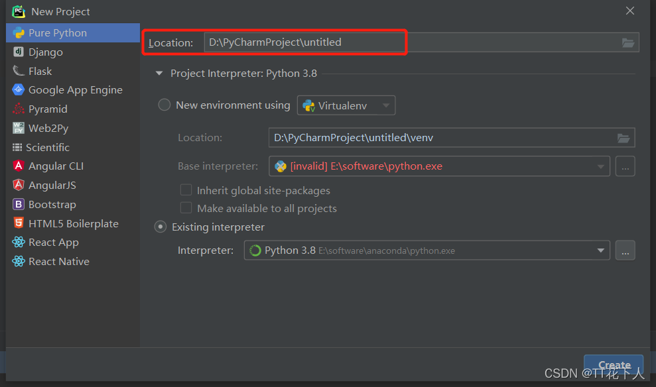Check Make available to all projects
This screenshot has width=656, height=387.
click(x=186, y=208)
